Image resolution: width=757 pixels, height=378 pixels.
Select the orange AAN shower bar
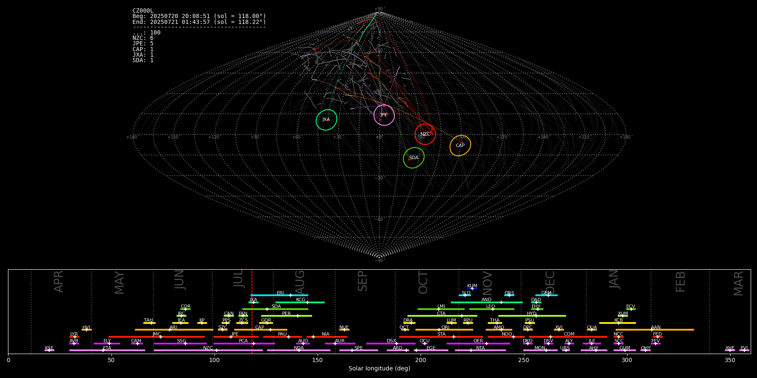click(x=655, y=330)
